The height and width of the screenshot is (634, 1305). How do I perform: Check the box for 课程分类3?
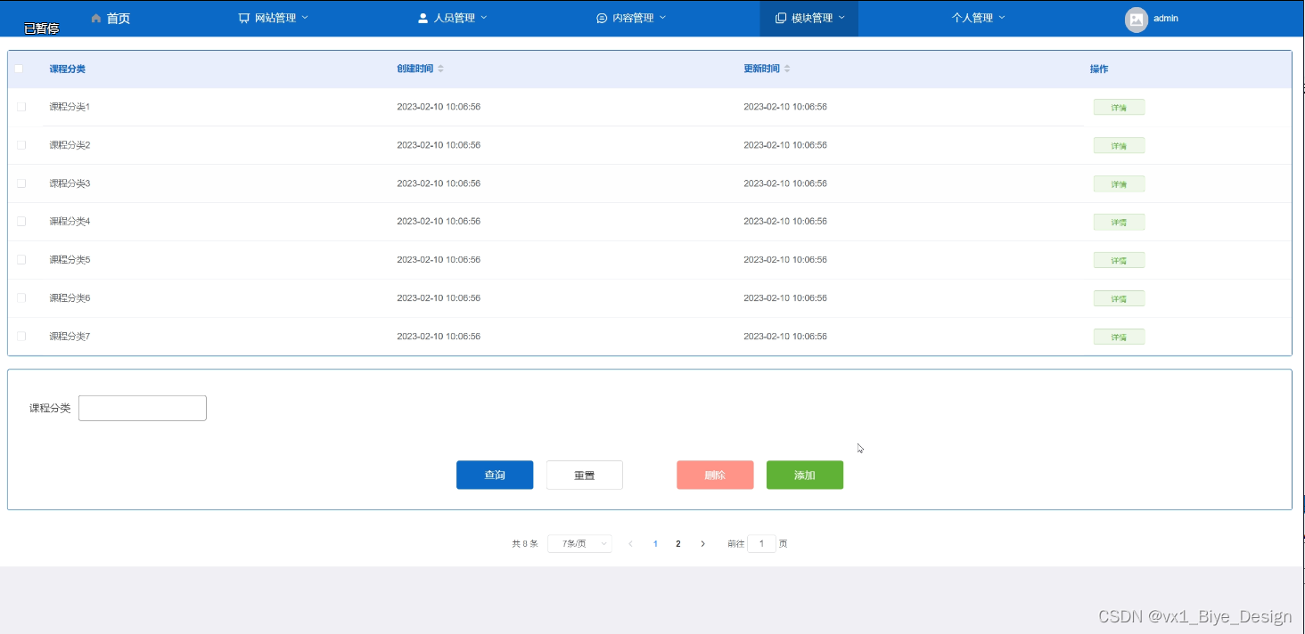[21, 183]
